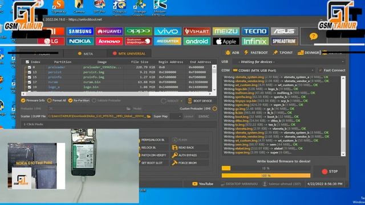Toggle the logo_a partition checkbox
Screen dimensions: 365x205
coord(29,87)
